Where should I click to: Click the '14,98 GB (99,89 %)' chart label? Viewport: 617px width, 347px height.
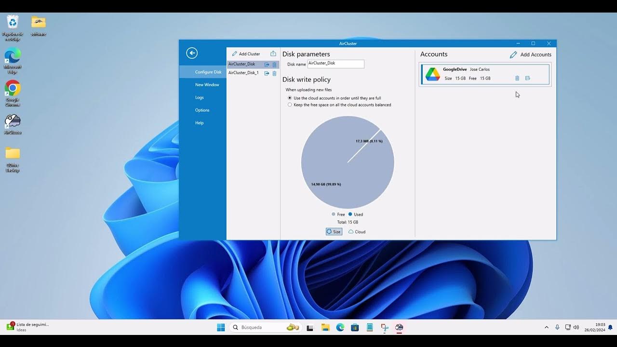[326, 184]
